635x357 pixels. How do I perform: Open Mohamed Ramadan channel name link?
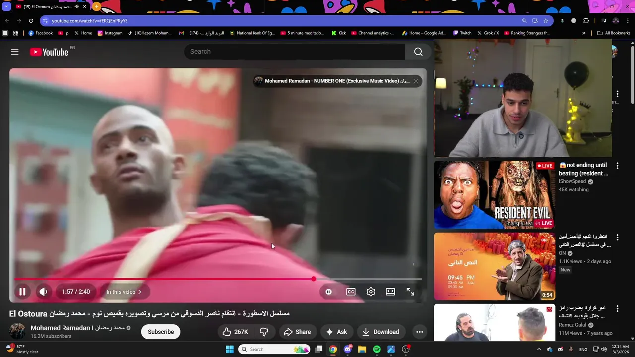pos(77,328)
